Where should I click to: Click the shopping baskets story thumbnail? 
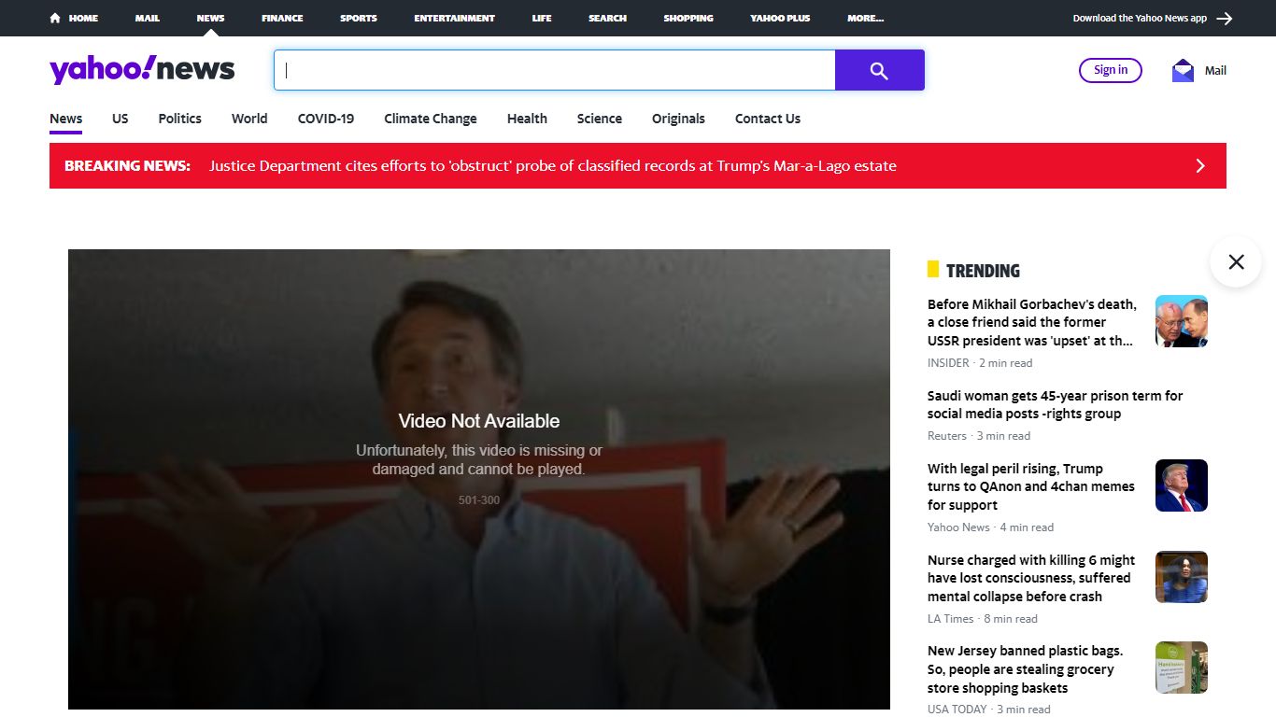(x=1182, y=668)
